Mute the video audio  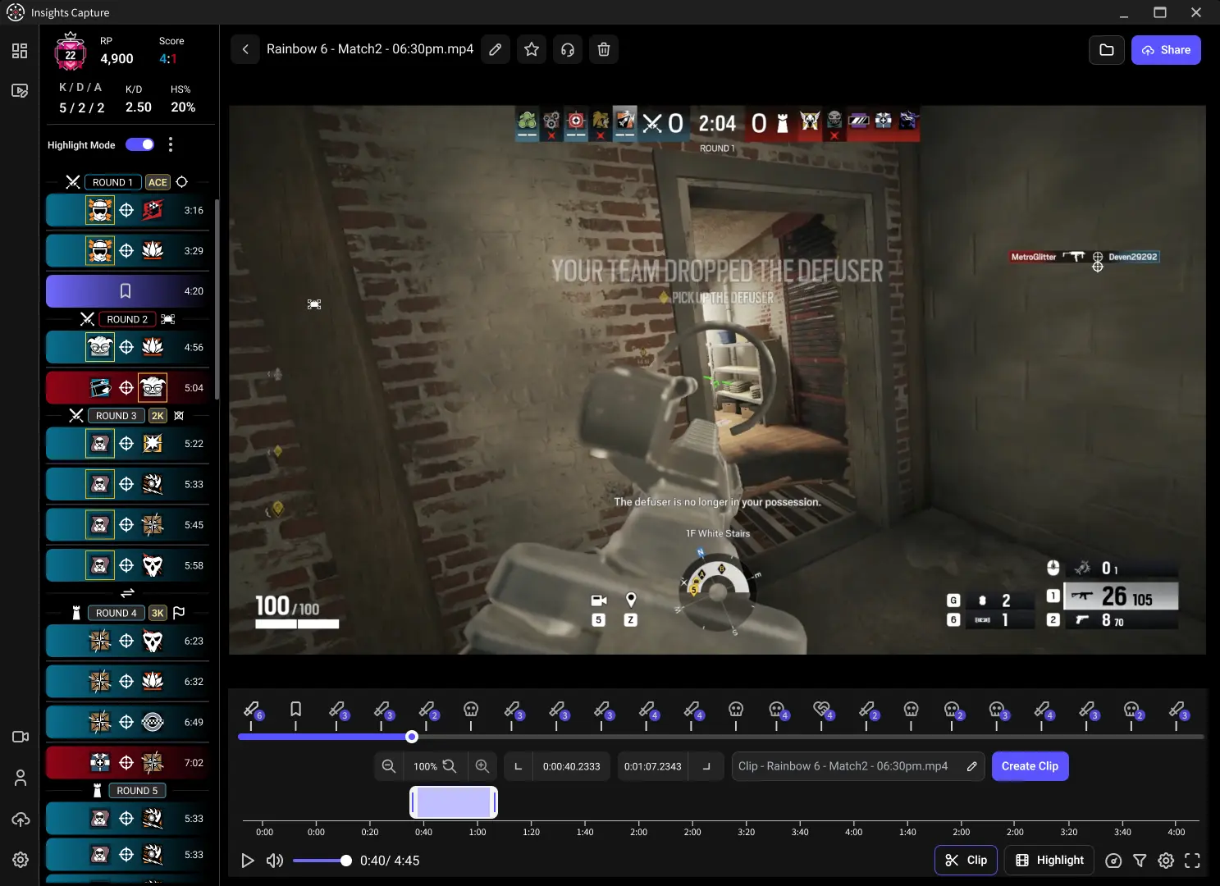click(275, 861)
